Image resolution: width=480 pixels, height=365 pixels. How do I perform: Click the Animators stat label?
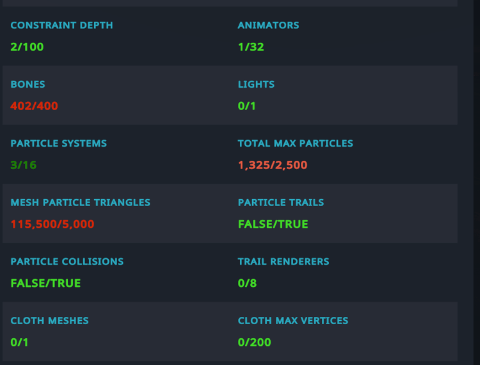pos(268,26)
